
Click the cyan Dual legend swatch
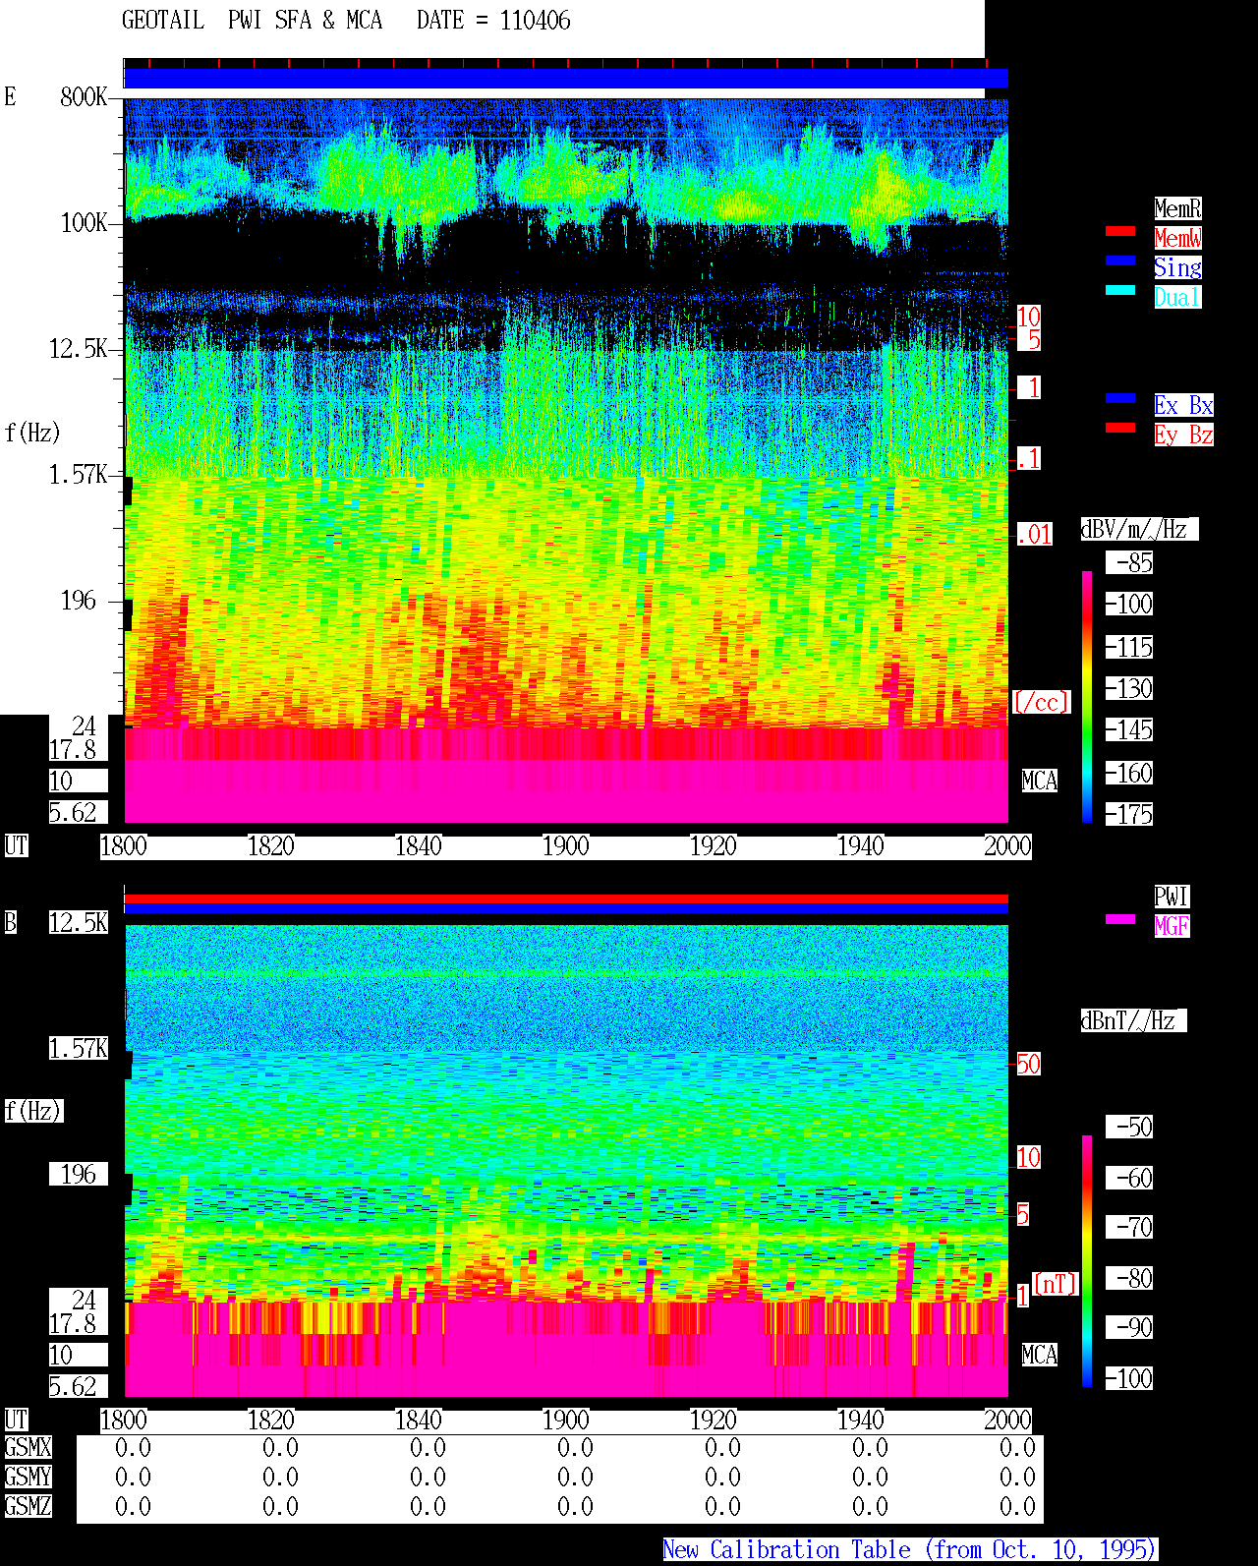pyautogui.click(x=1120, y=290)
